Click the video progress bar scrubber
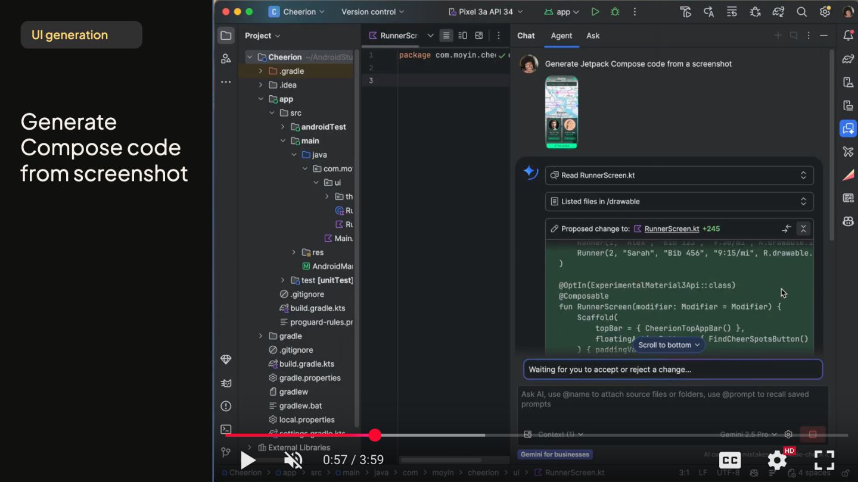The width and height of the screenshot is (858, 482). pyautogui.click(x=375, y=435)
